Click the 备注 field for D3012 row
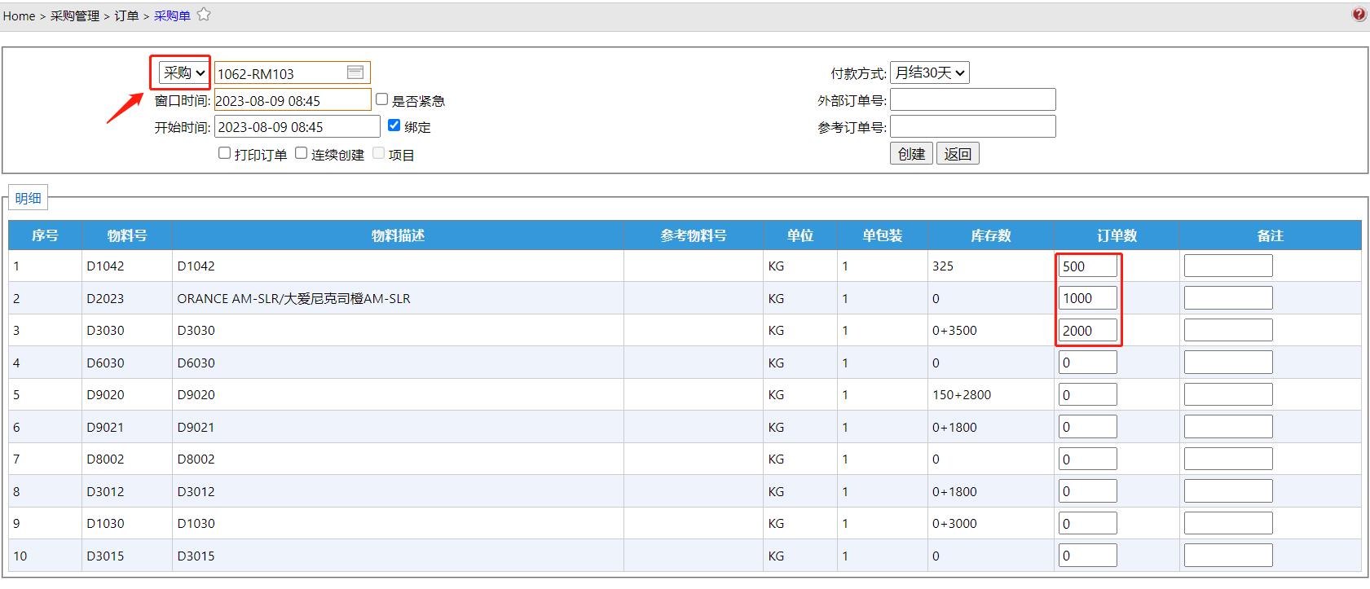The width and height of the screenshot is (1370, 589). tap(1227, 491)
